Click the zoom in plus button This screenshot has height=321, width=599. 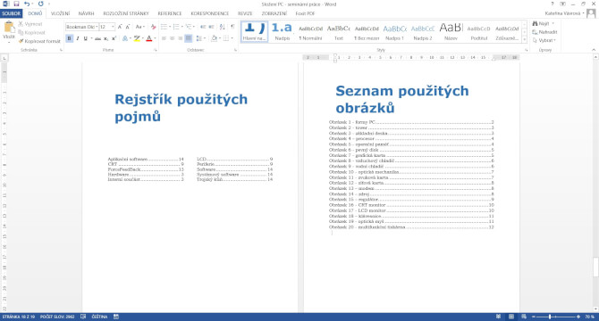pos(578,317)
